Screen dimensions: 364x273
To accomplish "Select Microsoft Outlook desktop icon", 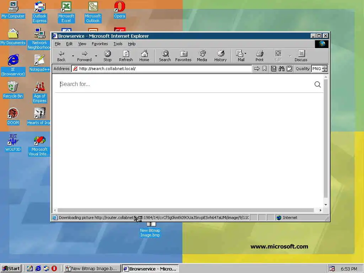I will tap(93, 12).
